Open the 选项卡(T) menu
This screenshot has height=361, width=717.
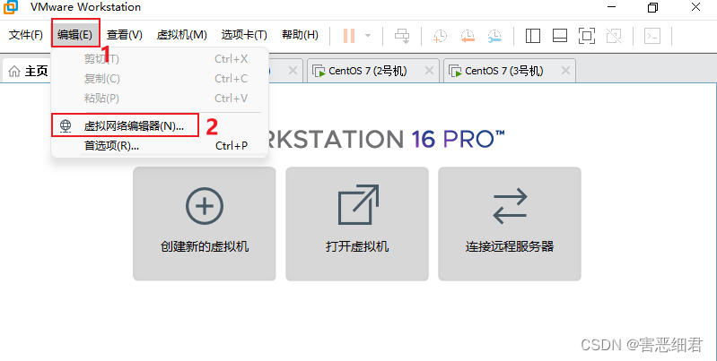tap(244, 35)
